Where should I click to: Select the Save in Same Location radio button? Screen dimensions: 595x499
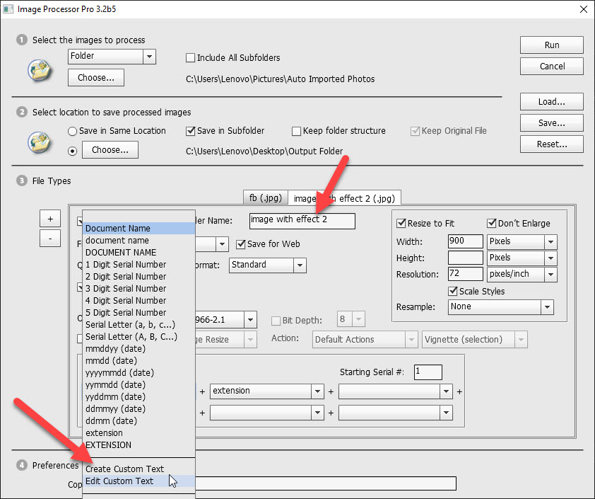point(73,131)
